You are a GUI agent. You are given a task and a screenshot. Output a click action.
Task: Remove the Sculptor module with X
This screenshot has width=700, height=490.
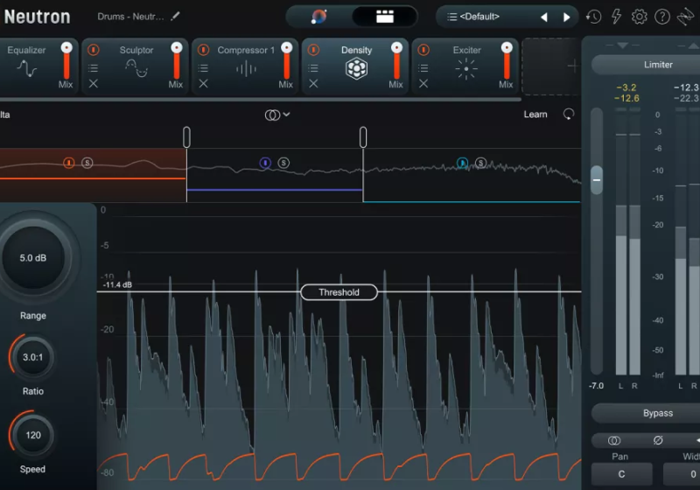pos(93,83)
